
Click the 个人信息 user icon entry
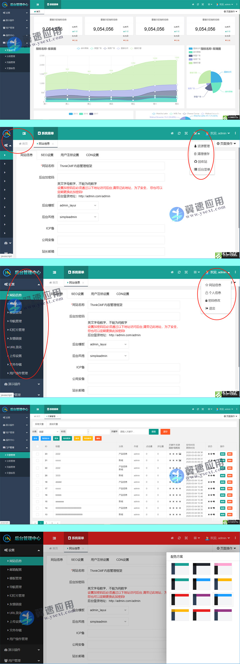click(213, 293)
